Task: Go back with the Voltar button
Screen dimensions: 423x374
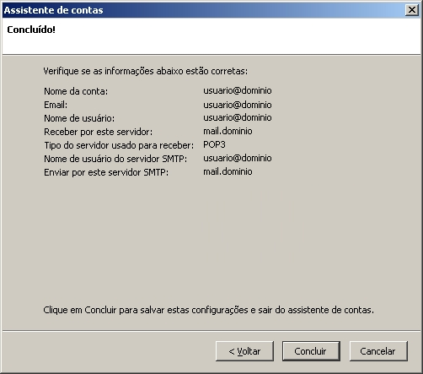Action: pos(244,351)
